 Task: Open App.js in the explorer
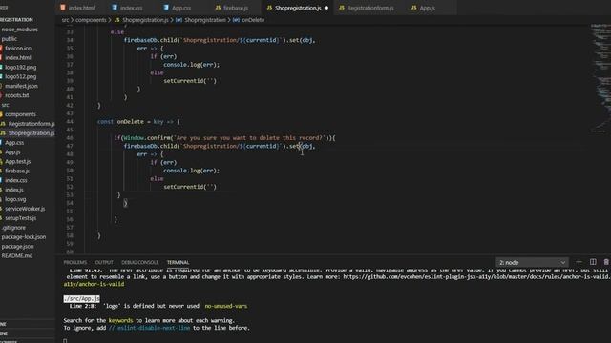tap(12, 152)
